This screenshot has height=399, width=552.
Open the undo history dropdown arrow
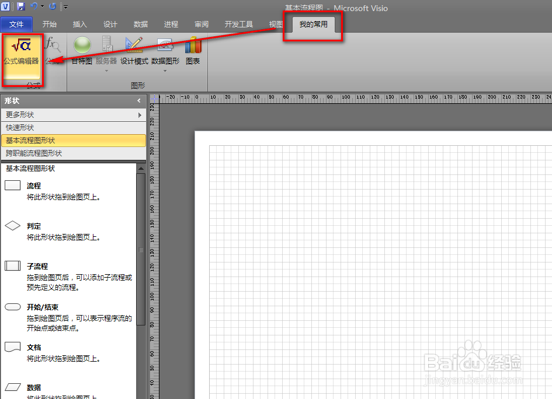tap(42, 6)
